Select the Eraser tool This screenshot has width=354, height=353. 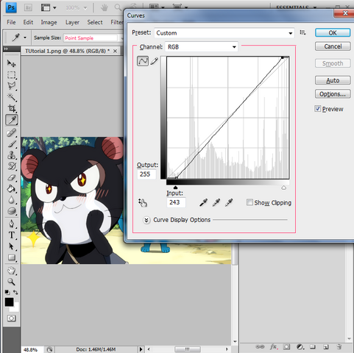click(11, 177)
